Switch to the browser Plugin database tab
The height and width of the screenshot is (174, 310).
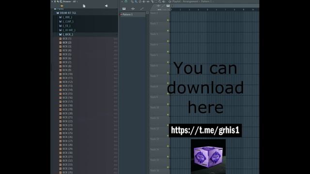point(107,6)
